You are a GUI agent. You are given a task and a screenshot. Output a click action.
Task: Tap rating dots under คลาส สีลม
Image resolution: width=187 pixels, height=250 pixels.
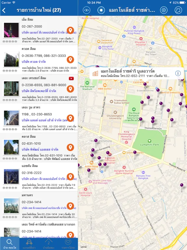pyautogui.click(x=10, y=159)
